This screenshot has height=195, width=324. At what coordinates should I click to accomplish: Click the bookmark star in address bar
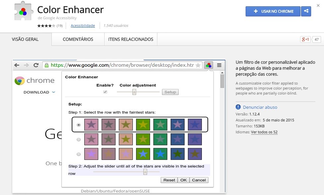point(198,65)
